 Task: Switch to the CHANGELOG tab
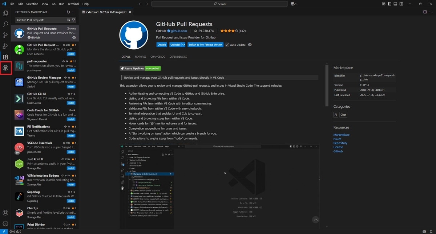[158, 57]
